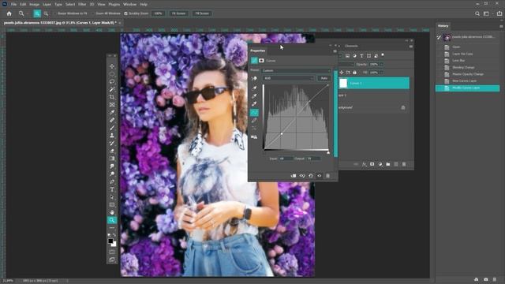Open the Layer menu

point(47,5)
